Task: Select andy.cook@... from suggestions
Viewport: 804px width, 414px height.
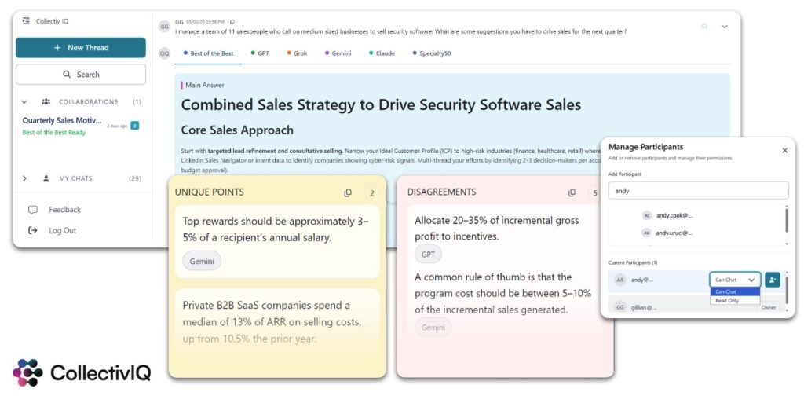Action: pyautogui.click(x=674, y=215)
